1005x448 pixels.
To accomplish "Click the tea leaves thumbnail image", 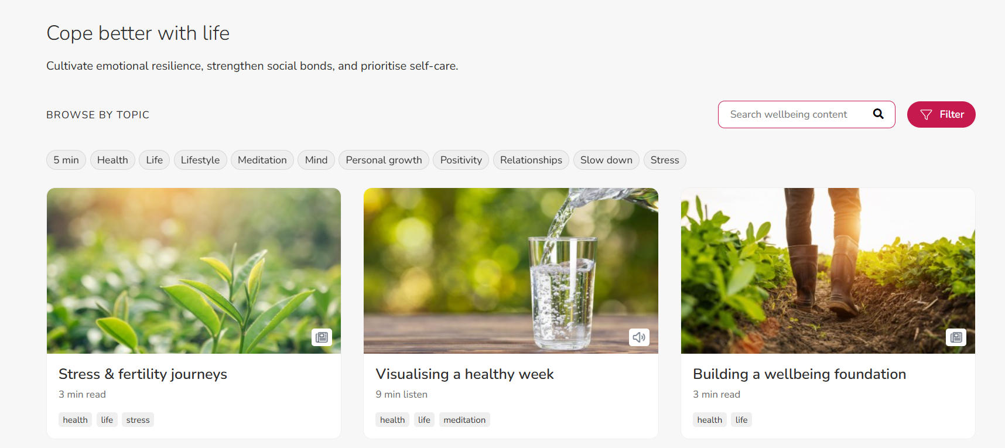I will 194,271.
